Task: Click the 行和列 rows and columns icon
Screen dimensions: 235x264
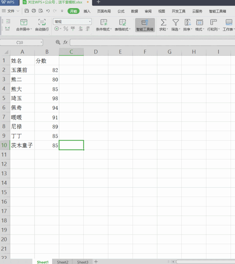Action: [213, 22]
